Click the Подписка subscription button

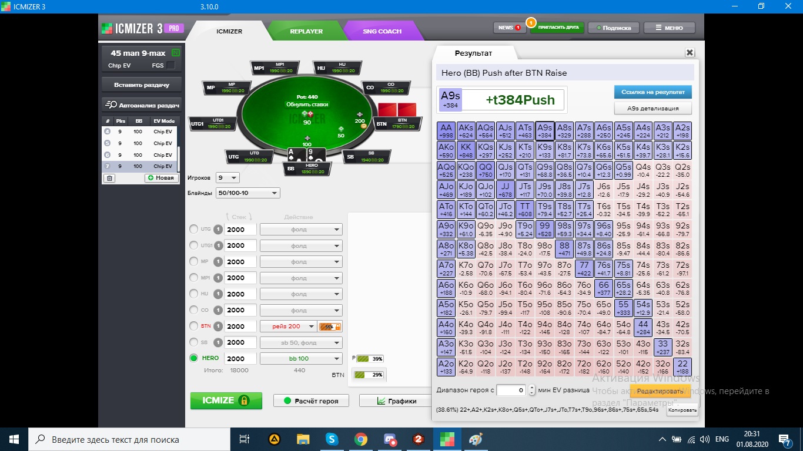(613, 28)
